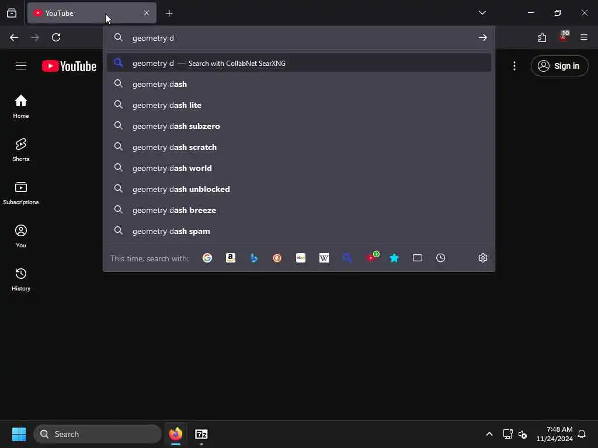Open the list all tabs chevron
598x448 pixels.
[482, 13]
